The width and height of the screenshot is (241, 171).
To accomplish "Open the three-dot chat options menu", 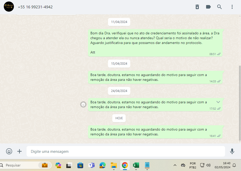I will point(232,7).
